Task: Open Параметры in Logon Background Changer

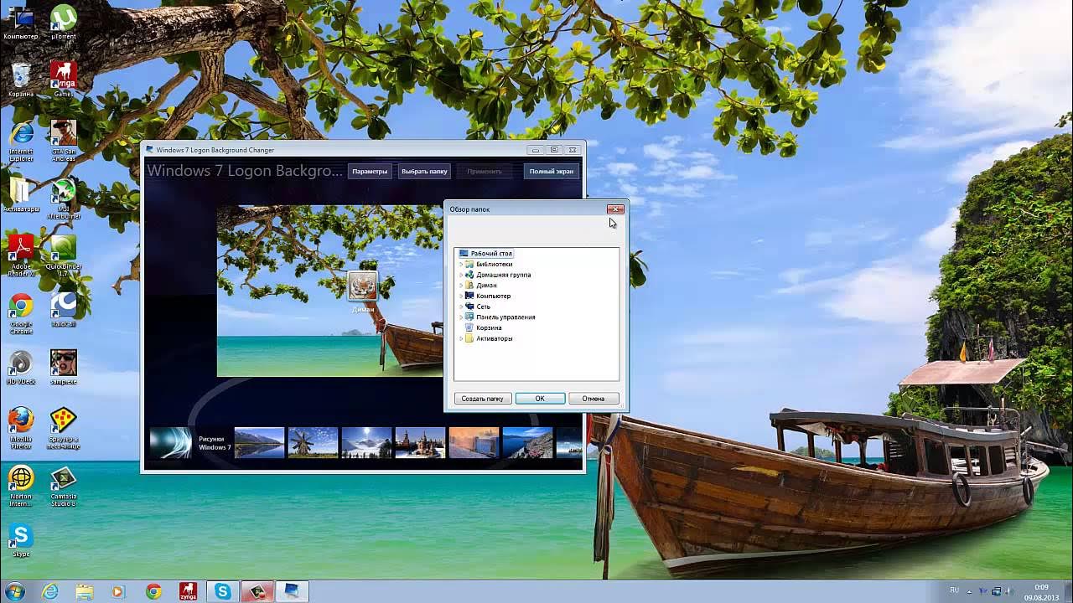Action: 370,171
